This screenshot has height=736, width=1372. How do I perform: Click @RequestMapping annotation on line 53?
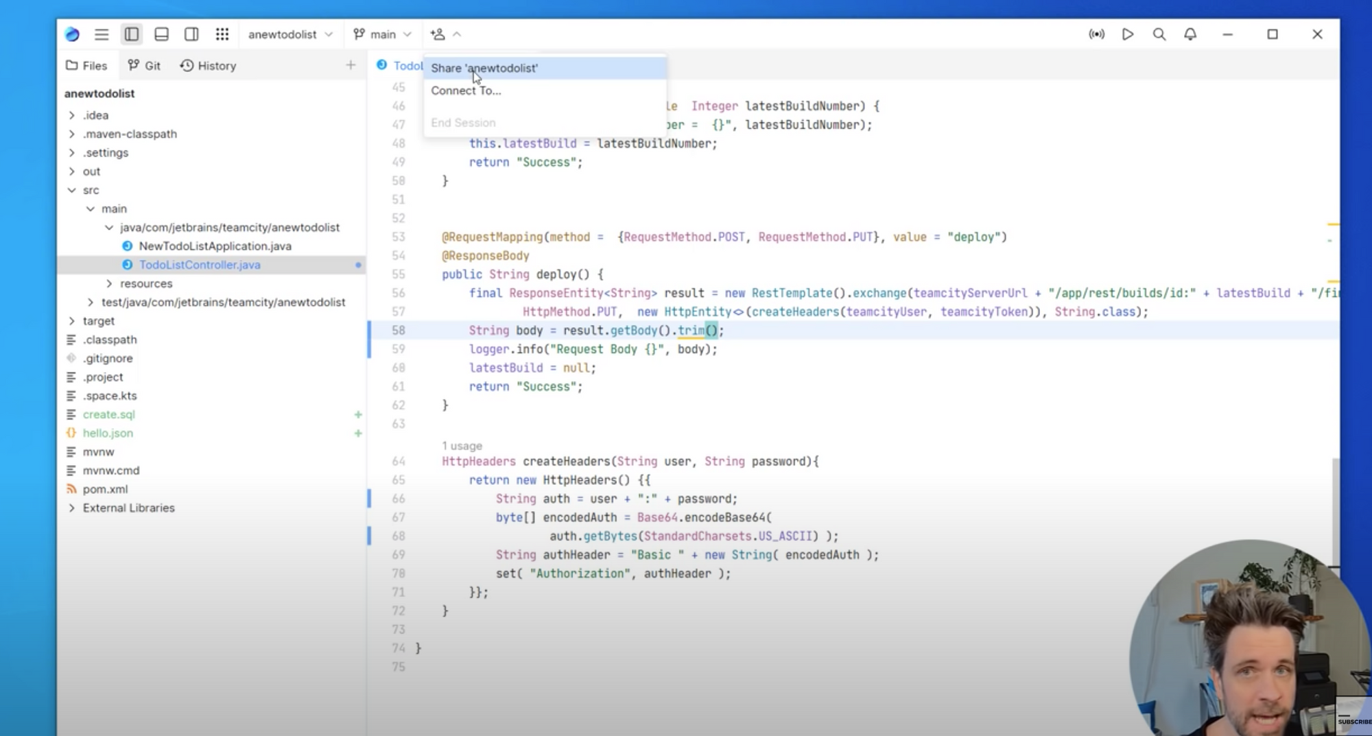493,237
